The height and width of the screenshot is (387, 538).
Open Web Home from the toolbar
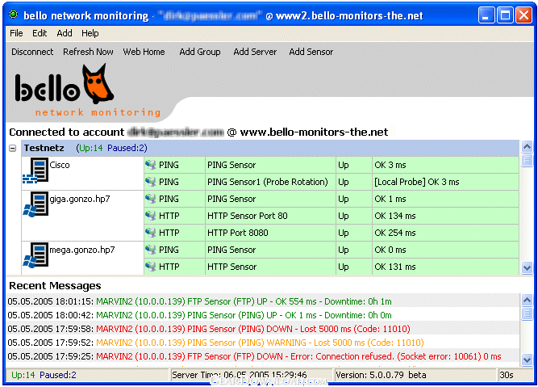click(x=144, y=52)
